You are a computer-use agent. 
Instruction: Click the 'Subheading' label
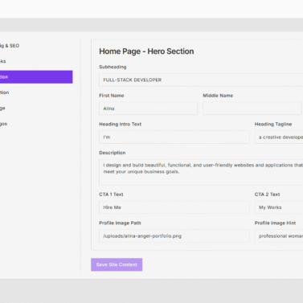pos(113,67)
